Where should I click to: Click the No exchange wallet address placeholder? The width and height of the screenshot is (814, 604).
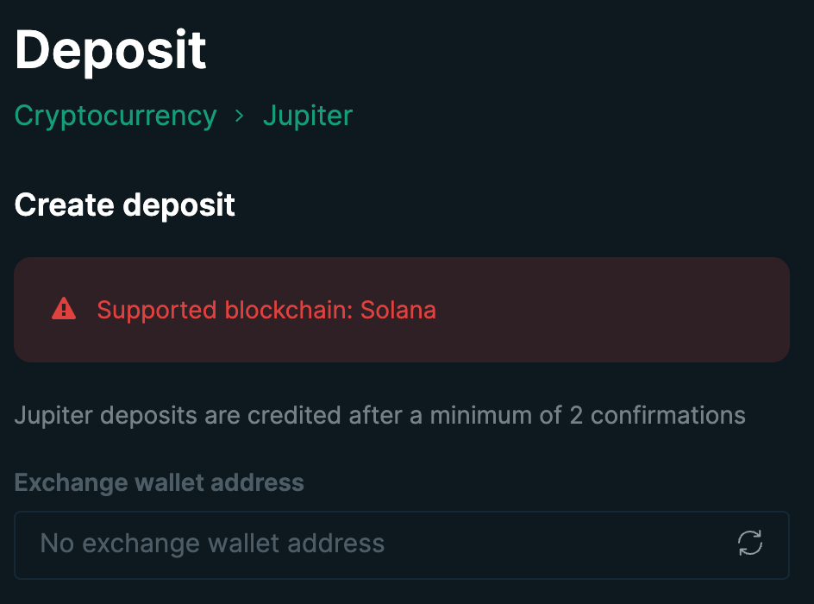[x=212, y=544]
